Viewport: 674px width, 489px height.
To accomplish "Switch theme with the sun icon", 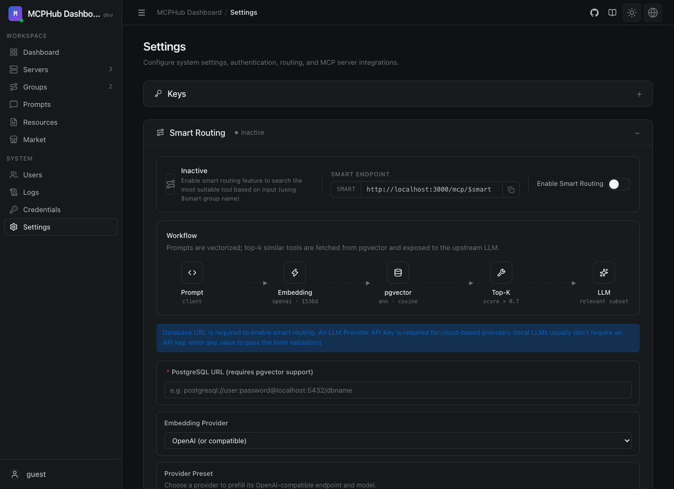I will pyautogui.click(x=632, y=13).
